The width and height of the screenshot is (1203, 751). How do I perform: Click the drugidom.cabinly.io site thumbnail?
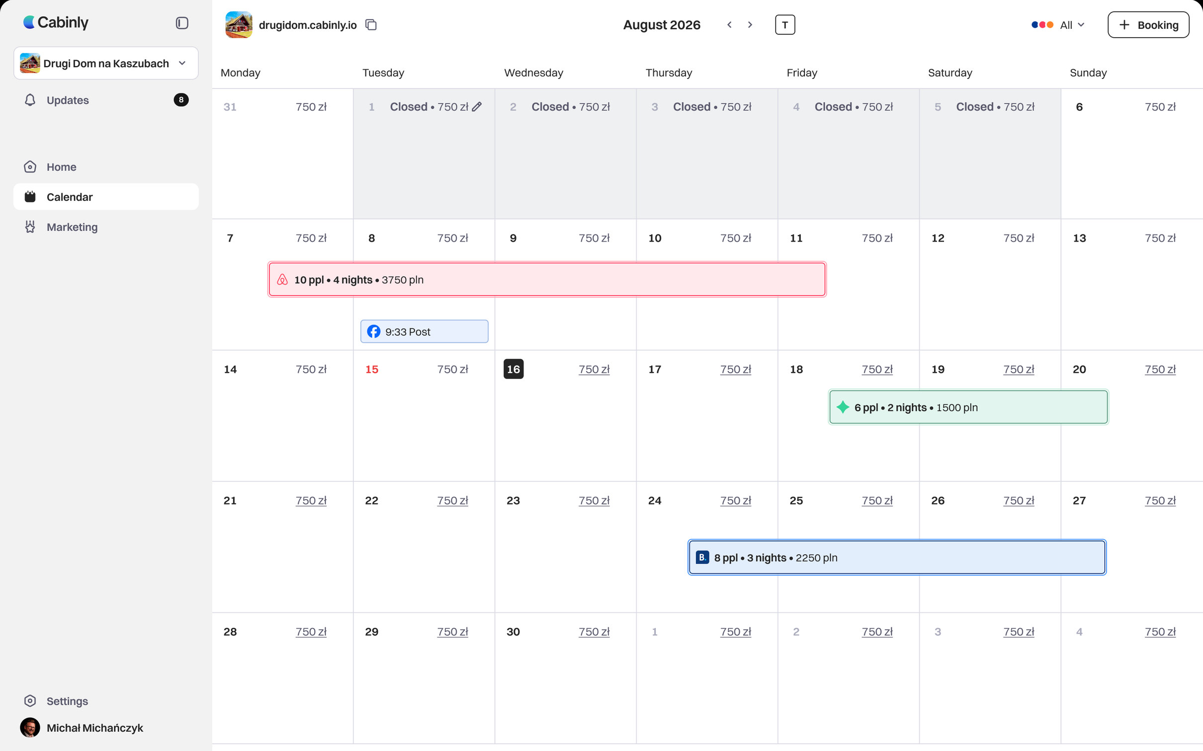239,25
